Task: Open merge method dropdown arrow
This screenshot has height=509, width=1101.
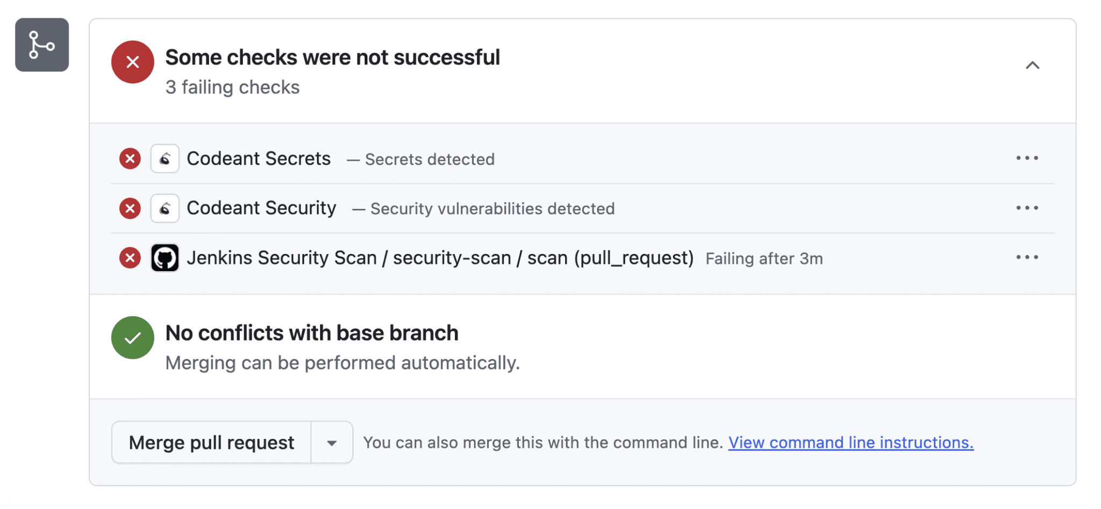Action: coord(332,442)
